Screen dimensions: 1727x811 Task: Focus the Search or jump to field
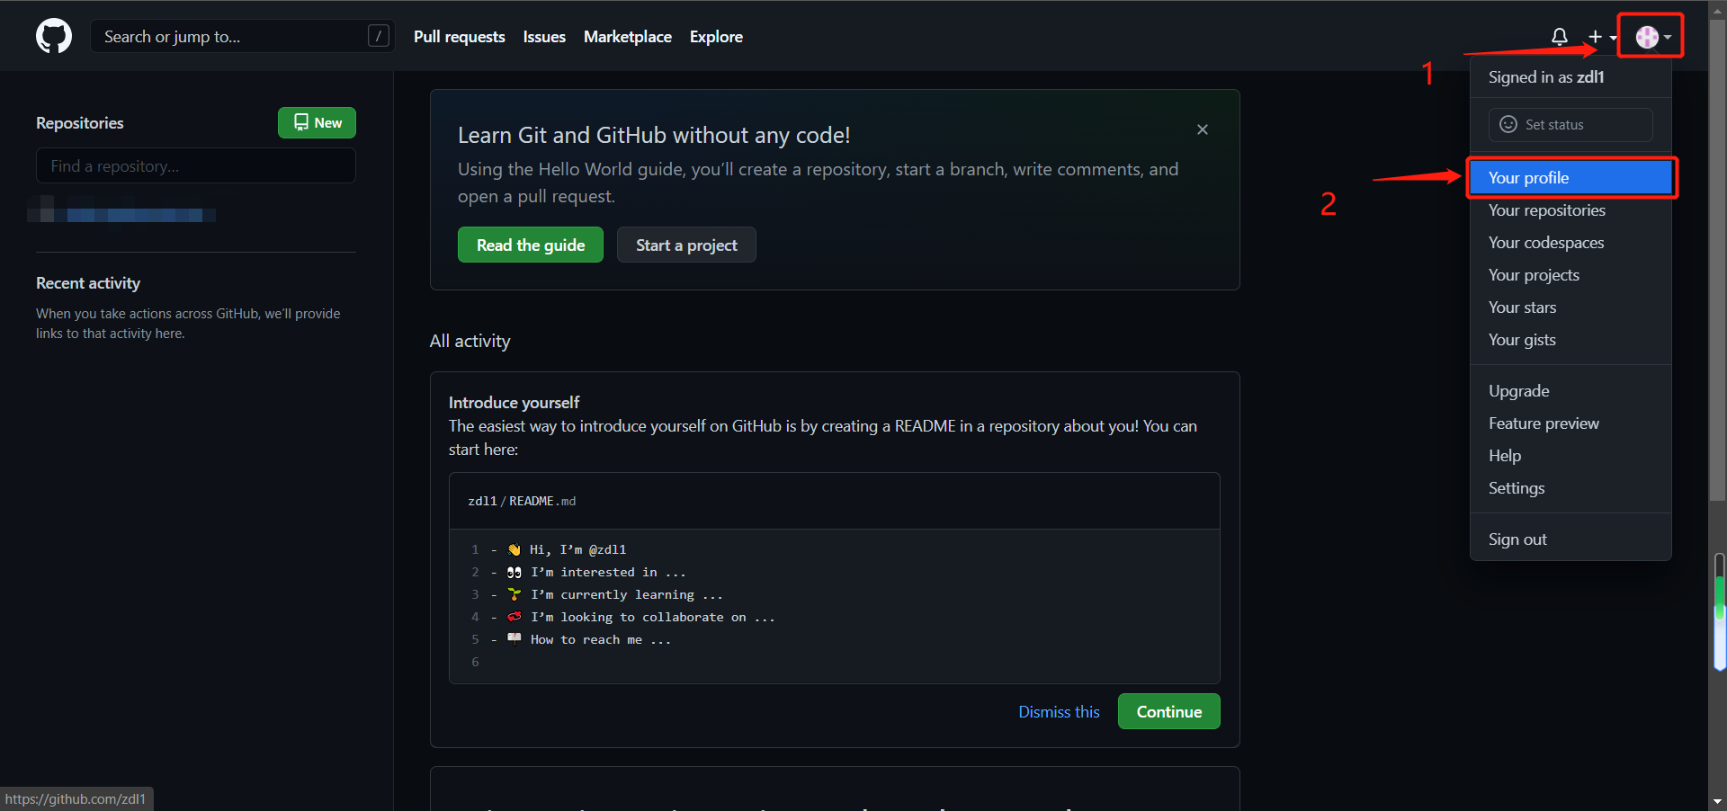(243, 36)
